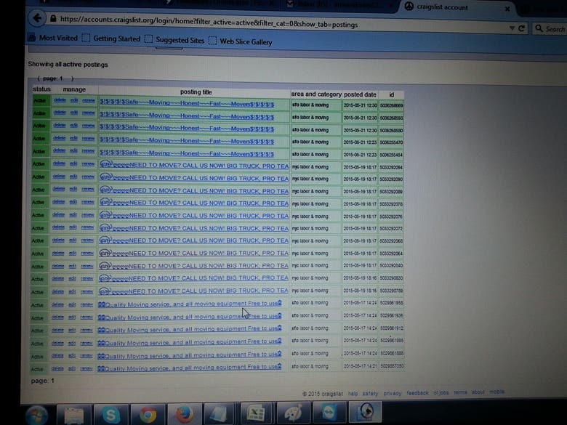The height and width of the screenshot is (425, 567).
Task: Focus the browser Search field
Action: point(550,28)
